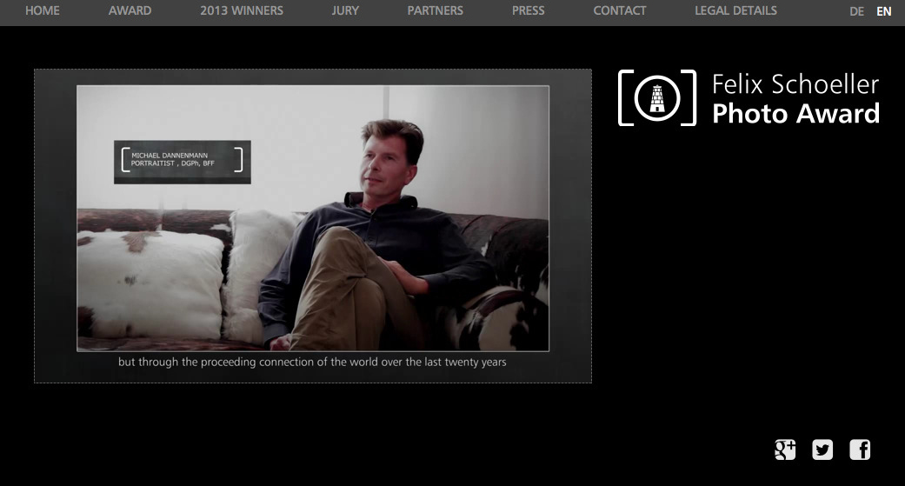Visit the Facebook page icon

point(860,449)
